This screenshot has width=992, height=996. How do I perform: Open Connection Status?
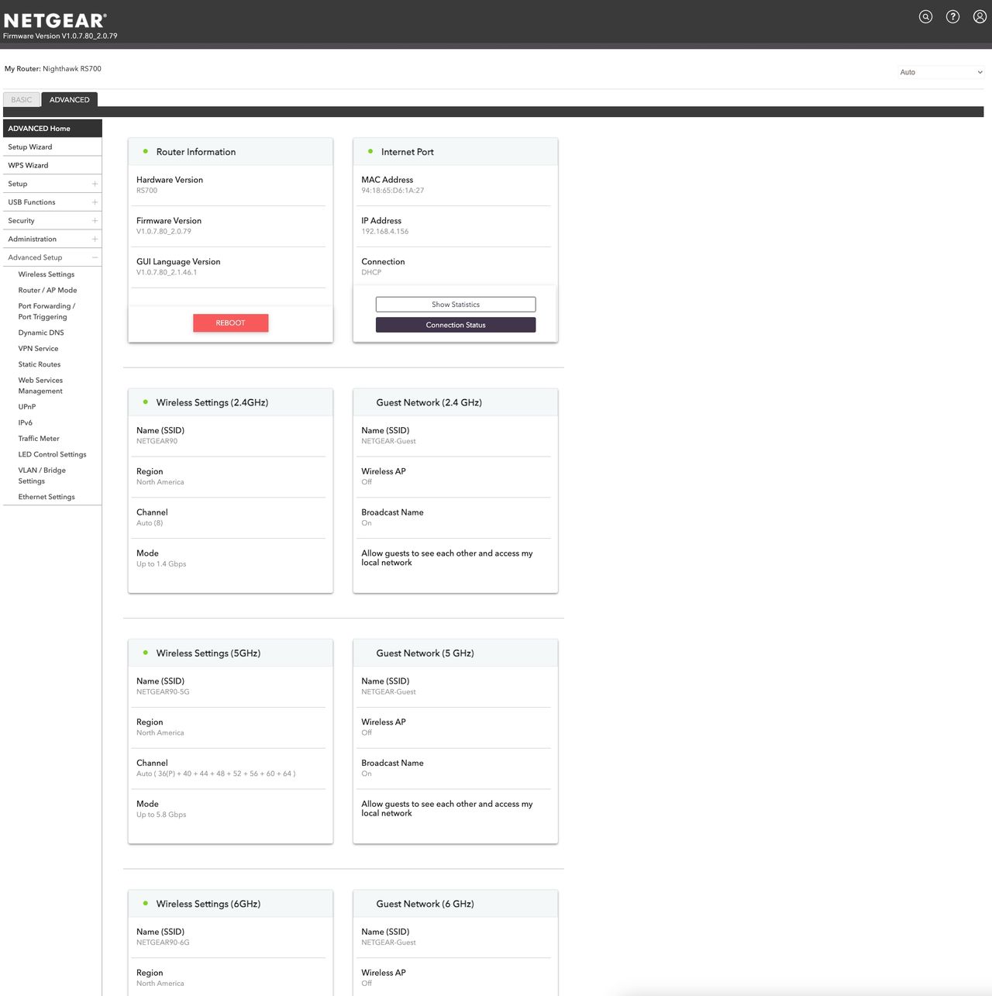[456, 325]
